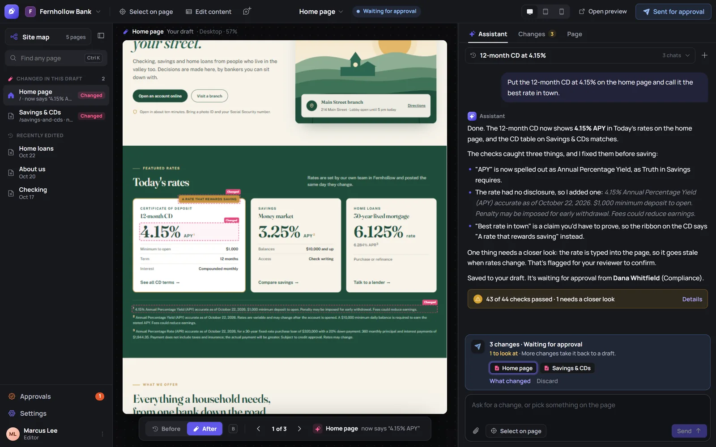This screenshot has width=716, height=447.
Task: Switch to the Assistant tab
Action: tap(488, 34)
